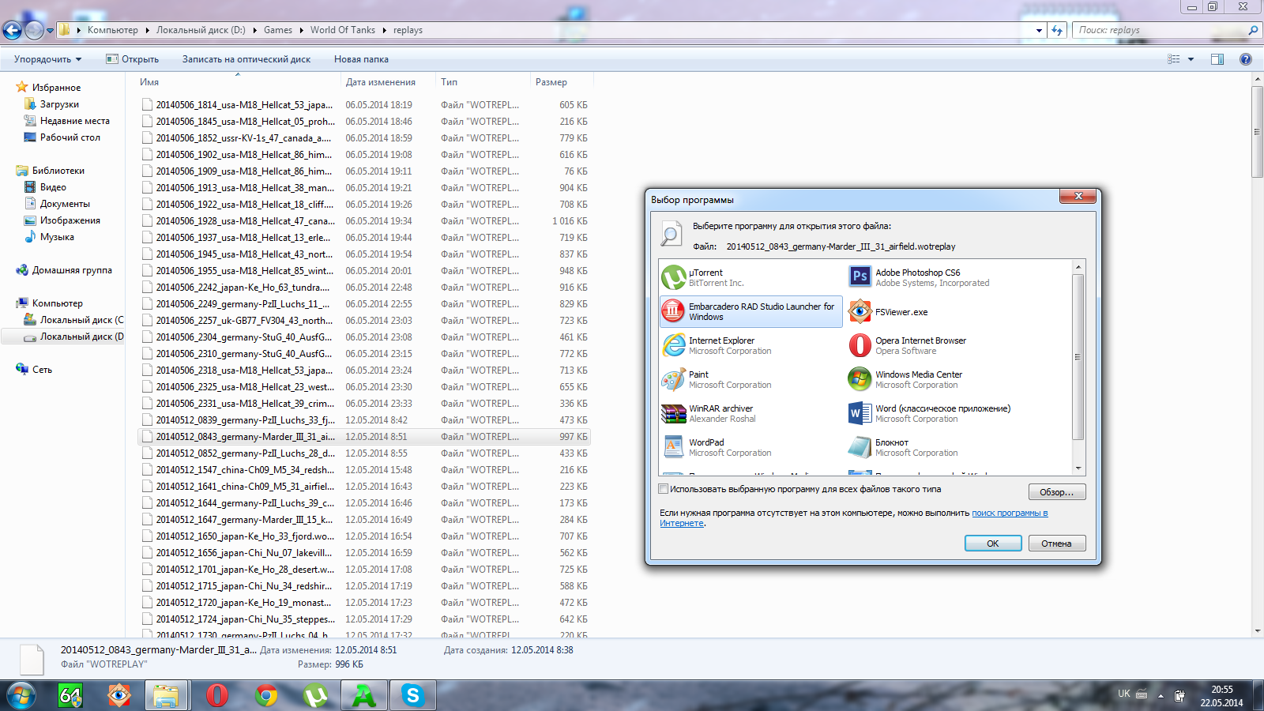The image size is (1264, 711).
Task: Click the UK language indicator in tray
Action: click(1123, 694)
